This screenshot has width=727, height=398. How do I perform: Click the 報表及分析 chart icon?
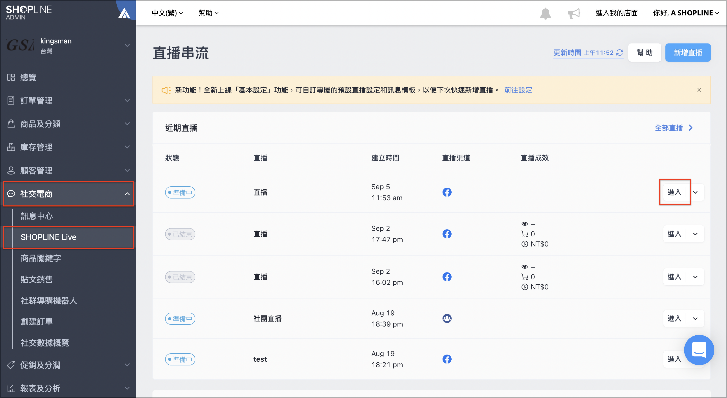(11, 388)
